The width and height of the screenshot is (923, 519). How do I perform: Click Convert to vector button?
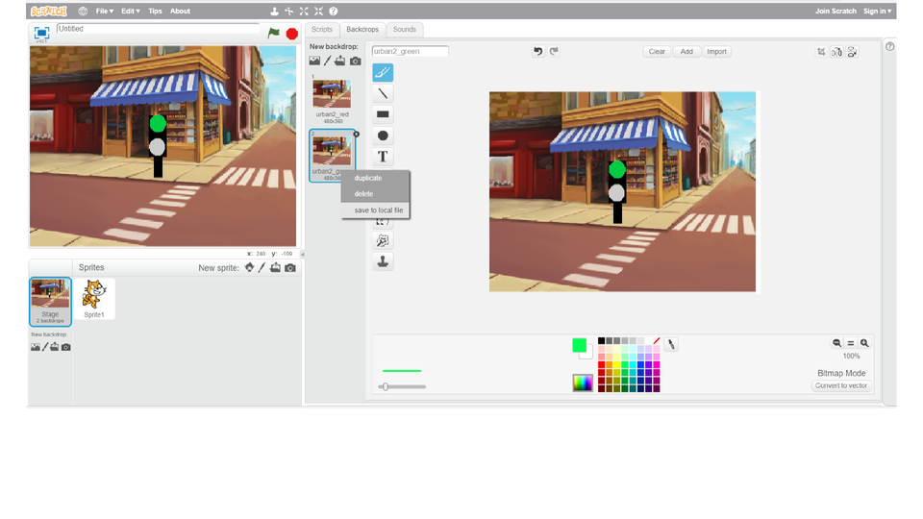(x=841, y=385)
